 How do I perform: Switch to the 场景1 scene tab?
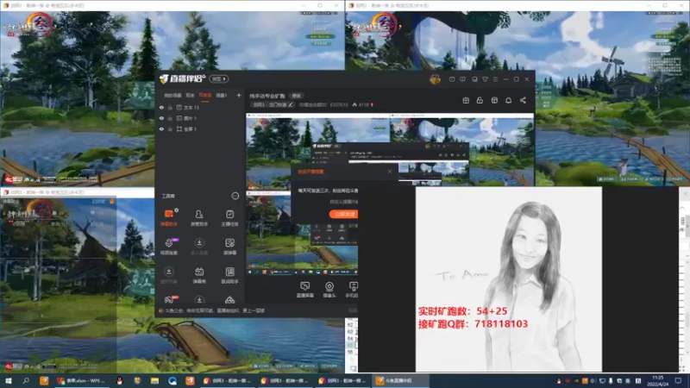222,95
